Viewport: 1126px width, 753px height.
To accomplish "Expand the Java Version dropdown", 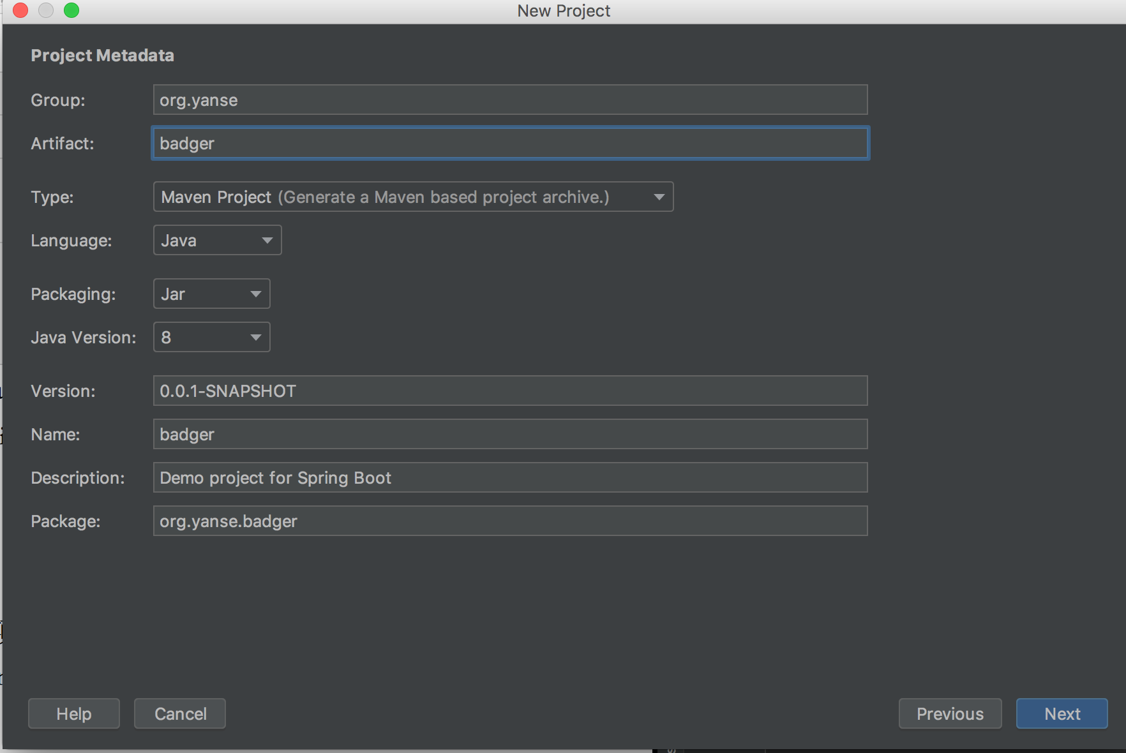I will point(211,338).
